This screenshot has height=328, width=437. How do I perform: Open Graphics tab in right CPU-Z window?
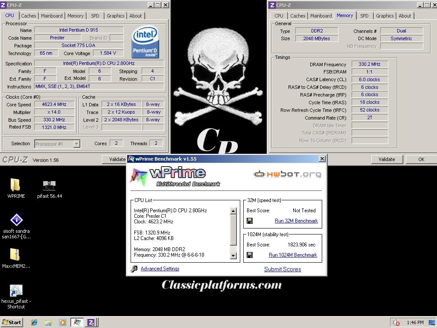point(385,16)
